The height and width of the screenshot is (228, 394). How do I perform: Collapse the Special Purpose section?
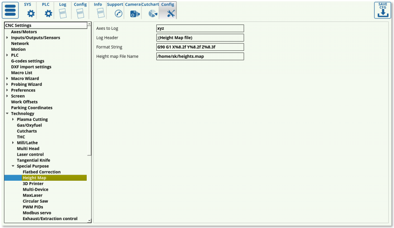[x=13, y=166]
